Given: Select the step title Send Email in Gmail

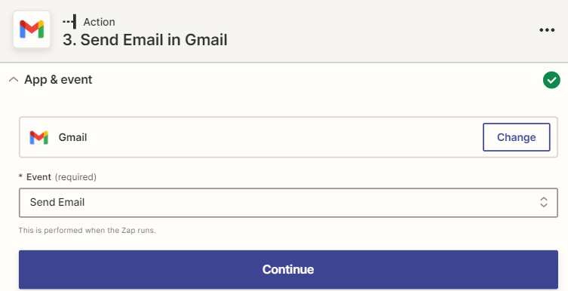Looking at the screenshot, I should 145,40.
